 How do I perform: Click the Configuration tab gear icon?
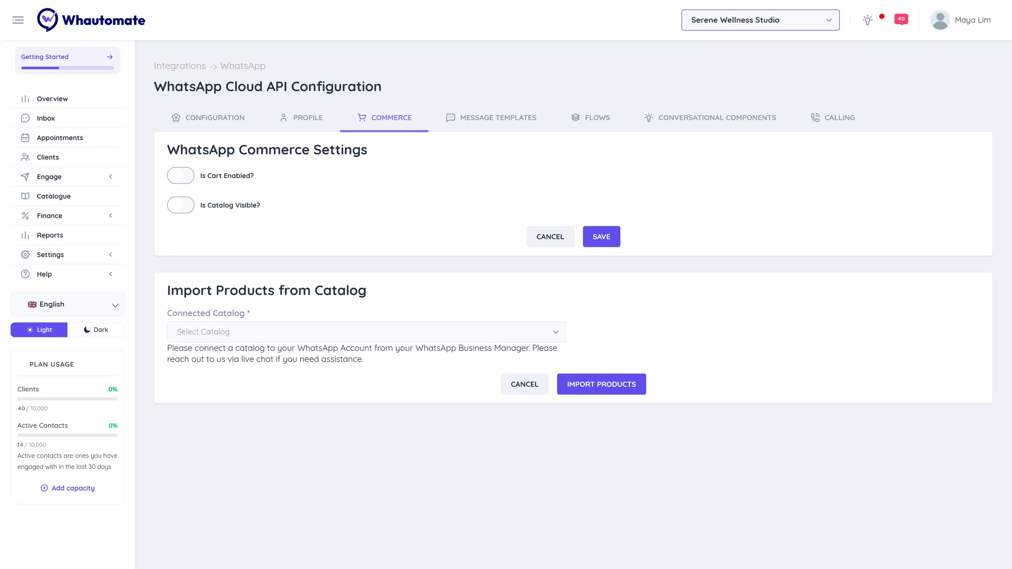click(176, 117)
